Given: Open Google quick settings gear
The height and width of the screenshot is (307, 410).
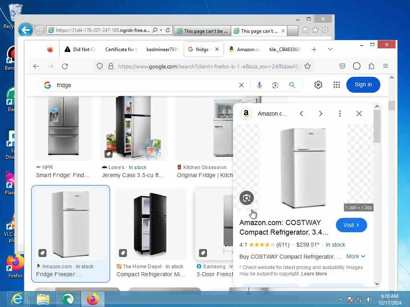Looking at the screenshot, I should pos(318,85).
